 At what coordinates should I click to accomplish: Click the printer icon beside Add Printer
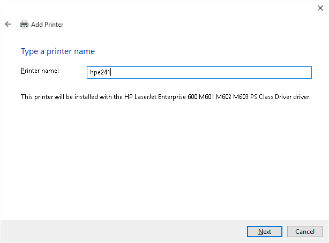point(24,24)
